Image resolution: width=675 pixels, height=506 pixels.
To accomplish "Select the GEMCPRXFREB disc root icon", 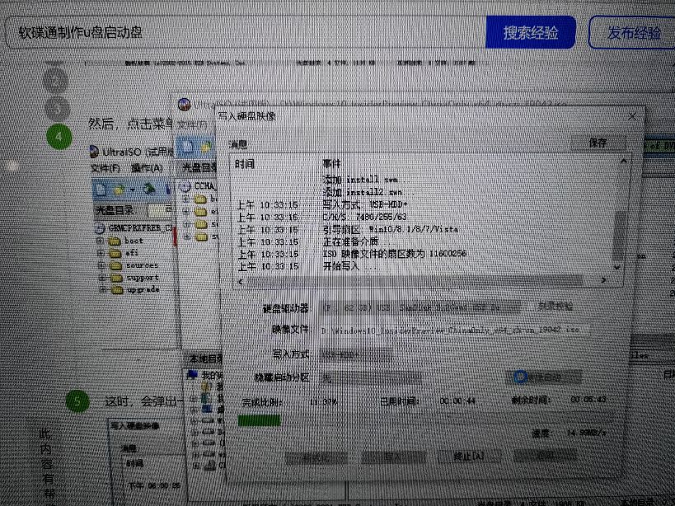I will (x=98, y=230).
